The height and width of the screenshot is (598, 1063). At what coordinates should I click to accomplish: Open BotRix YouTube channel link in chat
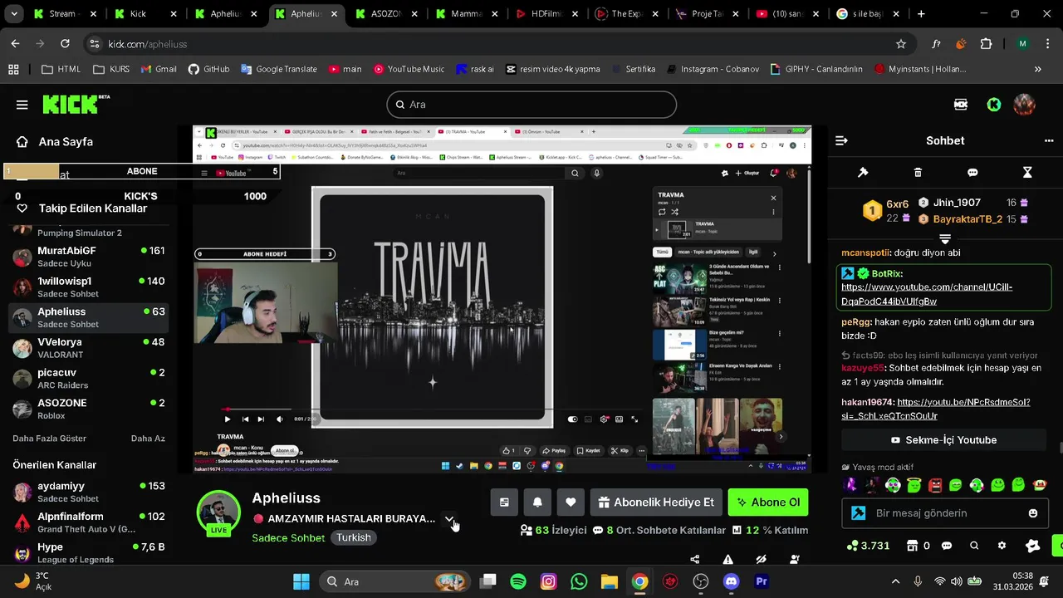pyautogui.click(x=927, y=294)
